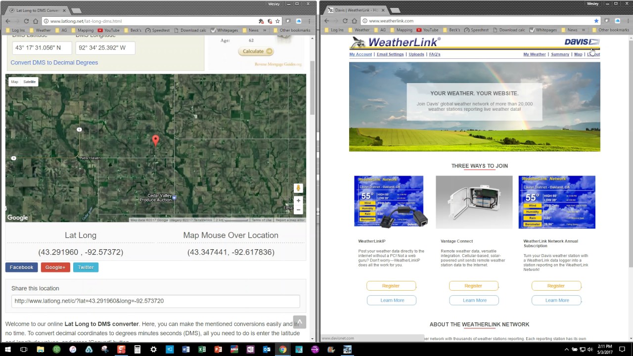The width and height of the screenshot is (633, 356).
Task: Open Chrome menu in left latlong window
Action: coord(310,21)
